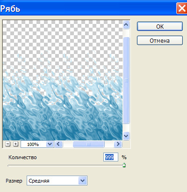Open the 100% zoom level dropdown
Screen dimensions: 187x192
click(x=50, y=144)
